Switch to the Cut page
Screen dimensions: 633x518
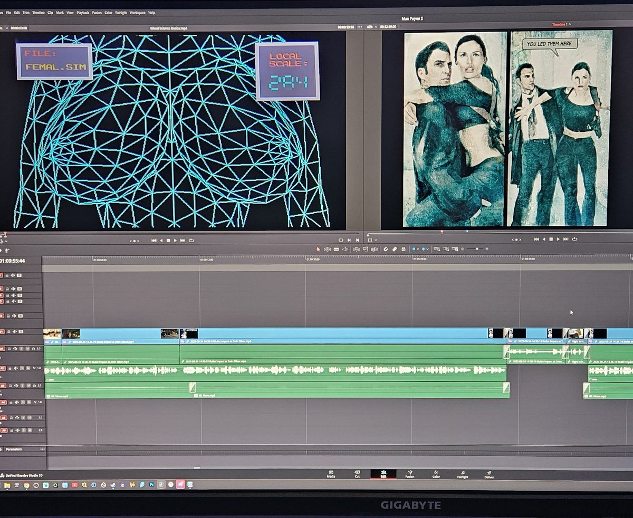pyautogui.click(x=357, y=474)
